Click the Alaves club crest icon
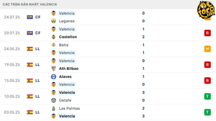Screen dimensions: 216x121 (53, 77)
